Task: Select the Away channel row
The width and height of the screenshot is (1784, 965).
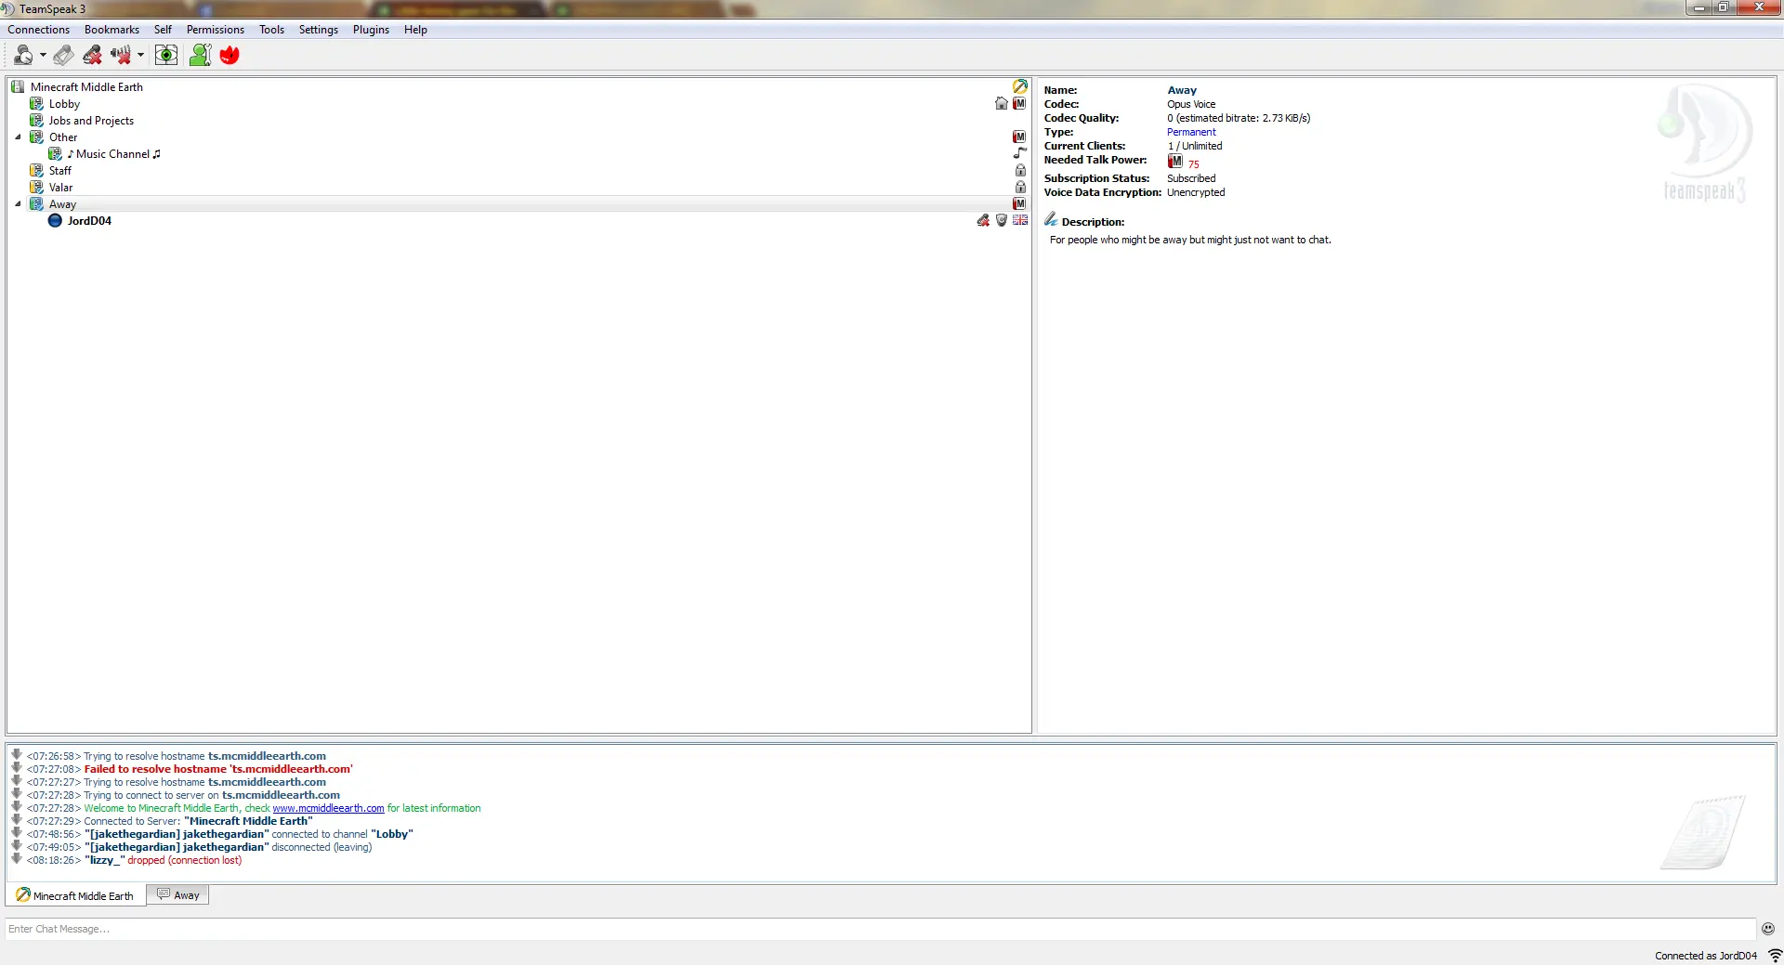Action: click(x=518, y=204)
